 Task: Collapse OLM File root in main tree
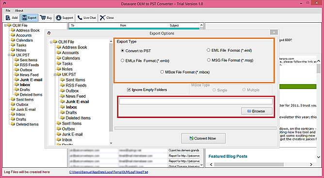tap(5, 25)
